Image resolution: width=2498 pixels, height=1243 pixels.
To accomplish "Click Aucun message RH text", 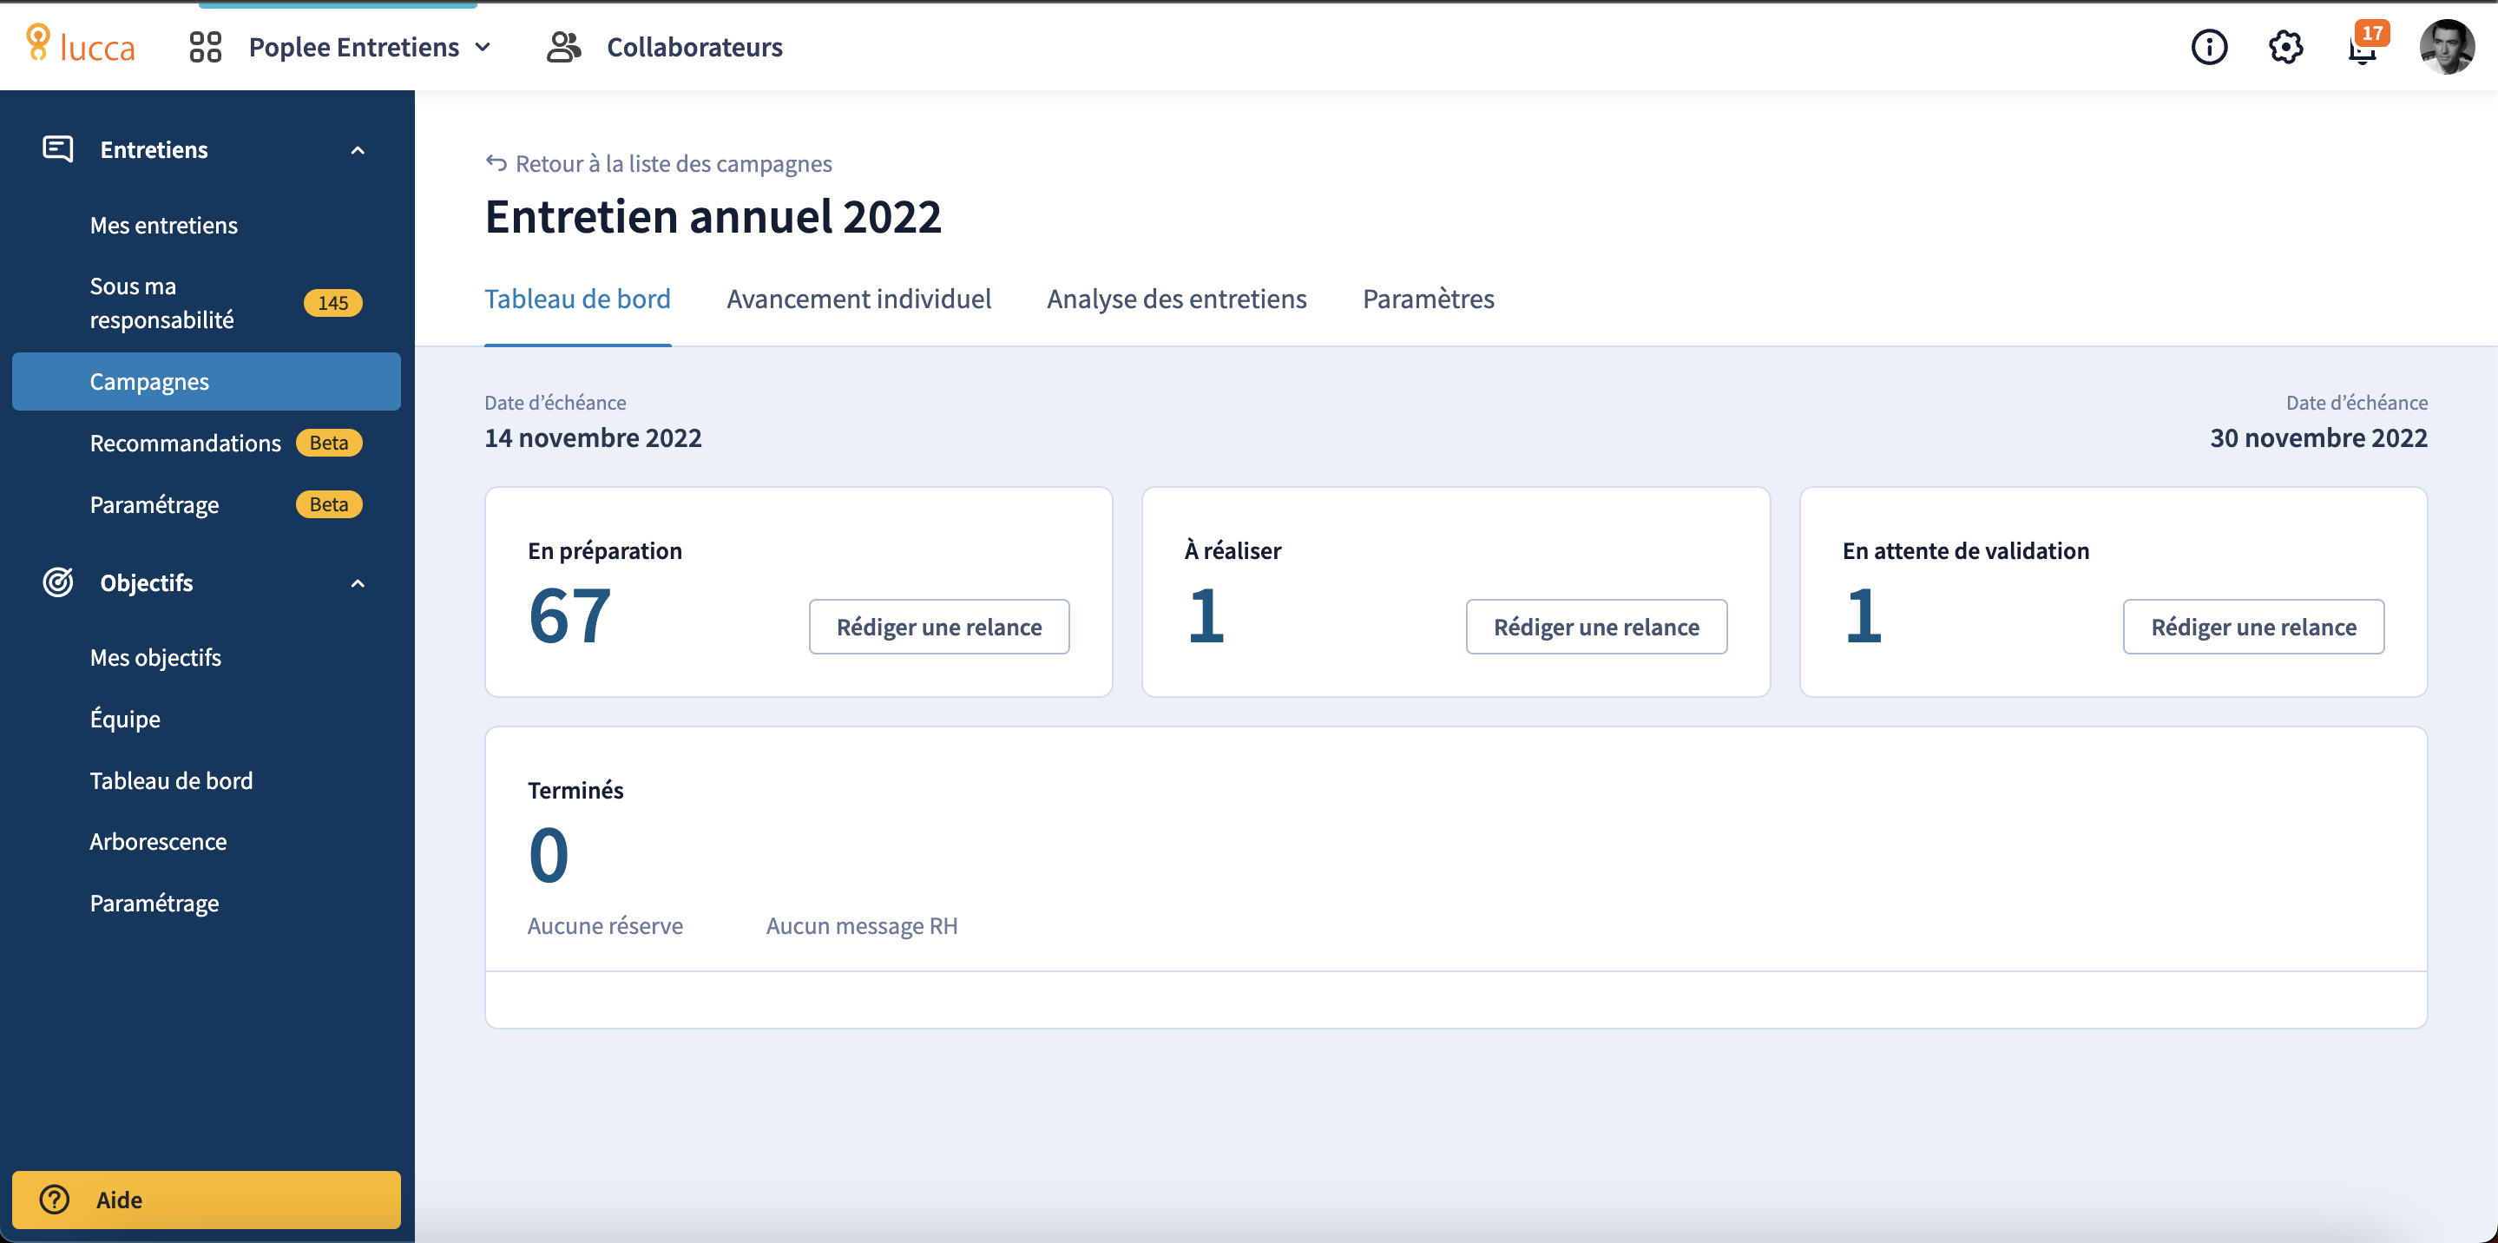I will [862, 926].
